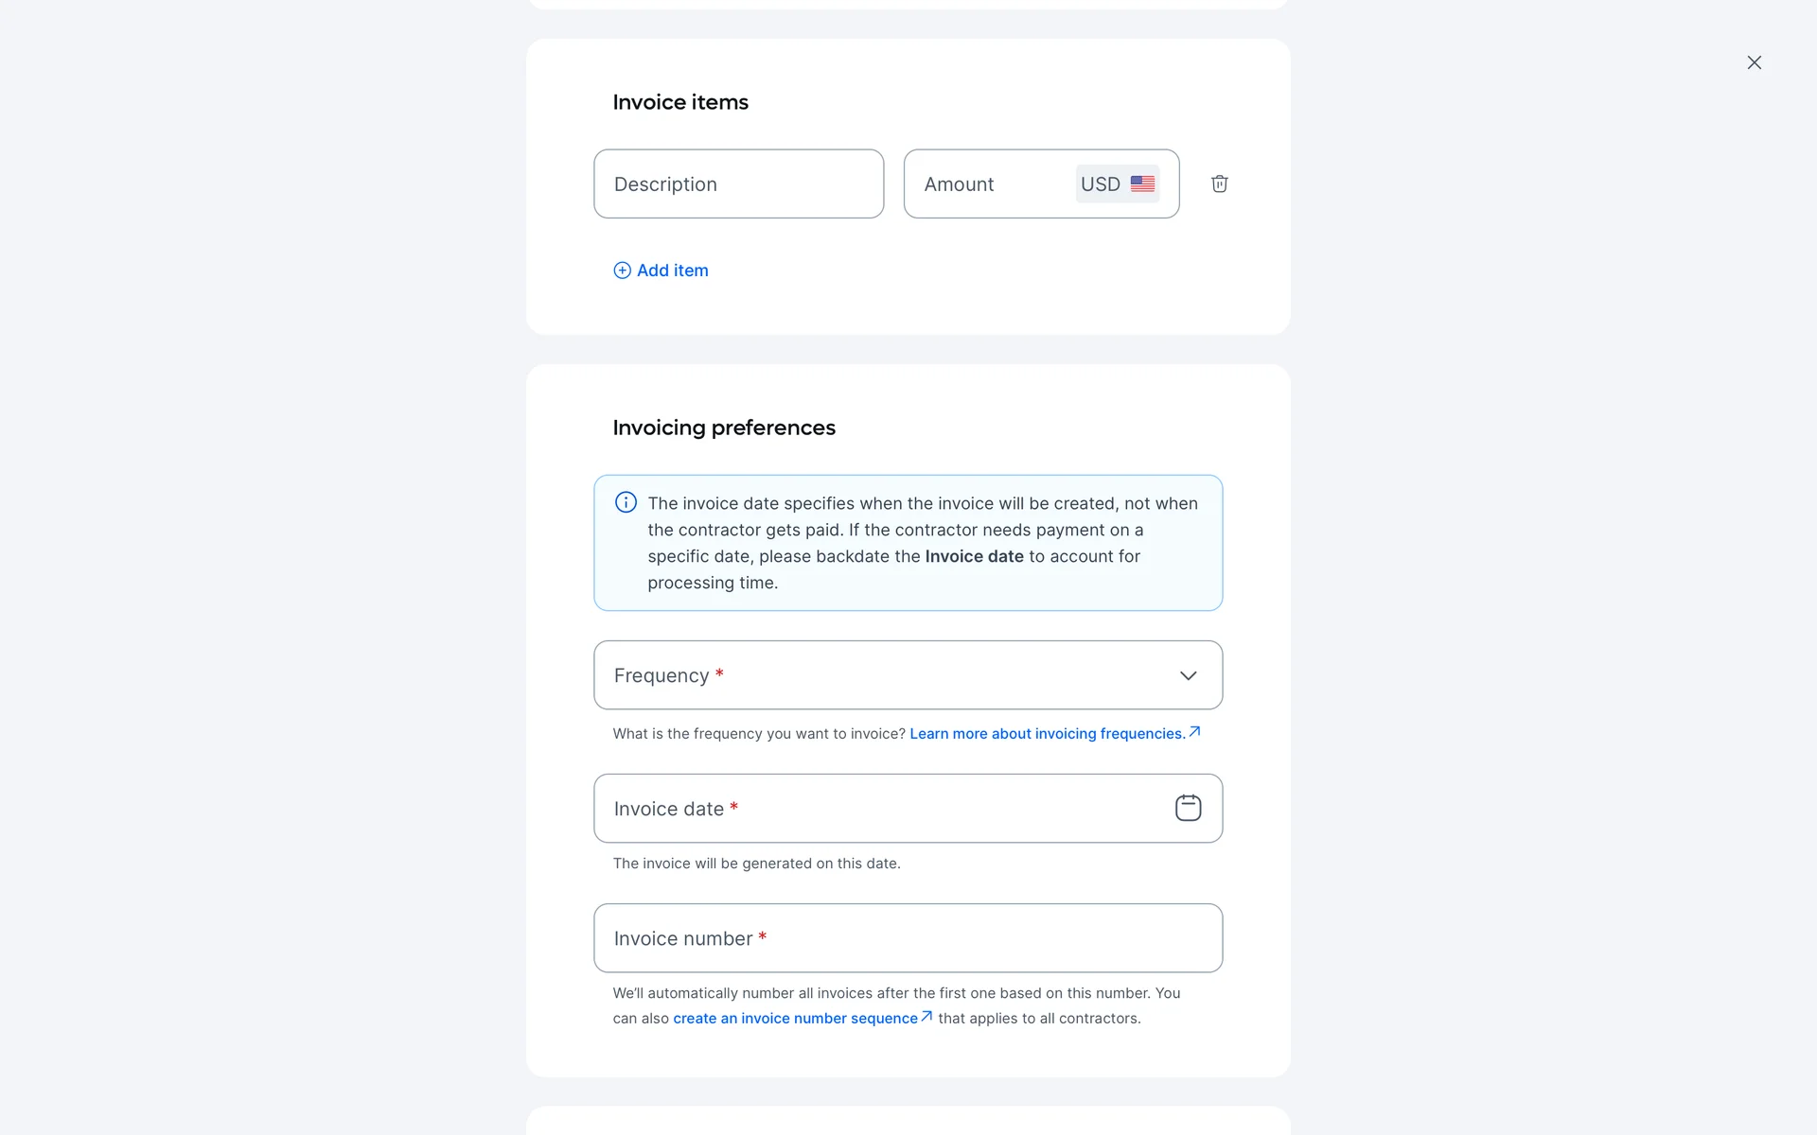Click the external arrow after invoicing frequencies link
This screenshot has width=1817, height=1135.
coord(1195,731)
